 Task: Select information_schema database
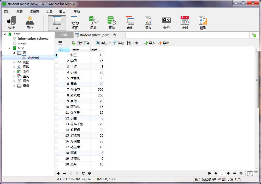point(33,39)
